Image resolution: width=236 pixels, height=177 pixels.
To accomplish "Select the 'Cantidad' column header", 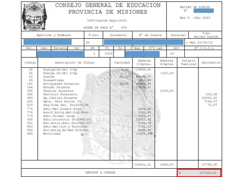I will 122,62.
